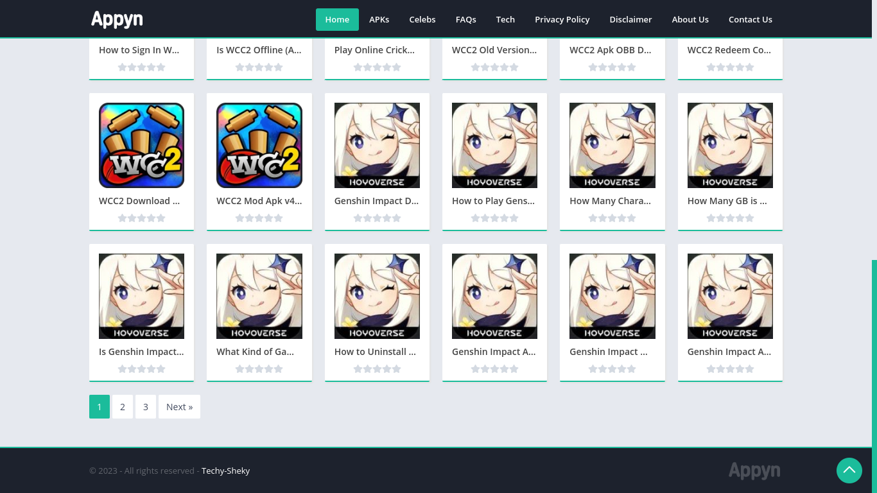Image resolution: width=877 pixels, height=493 pixels.
Task: Click stars under Is Genshin Impact...
Action: point(141,369)
